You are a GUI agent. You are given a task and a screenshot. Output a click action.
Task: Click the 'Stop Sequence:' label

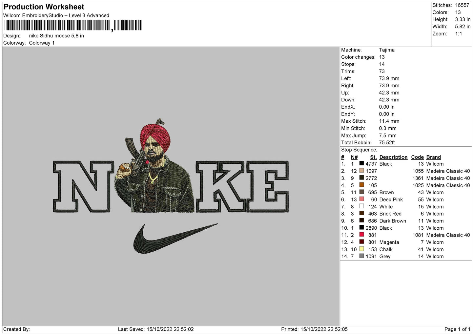[x=359, y=150]
